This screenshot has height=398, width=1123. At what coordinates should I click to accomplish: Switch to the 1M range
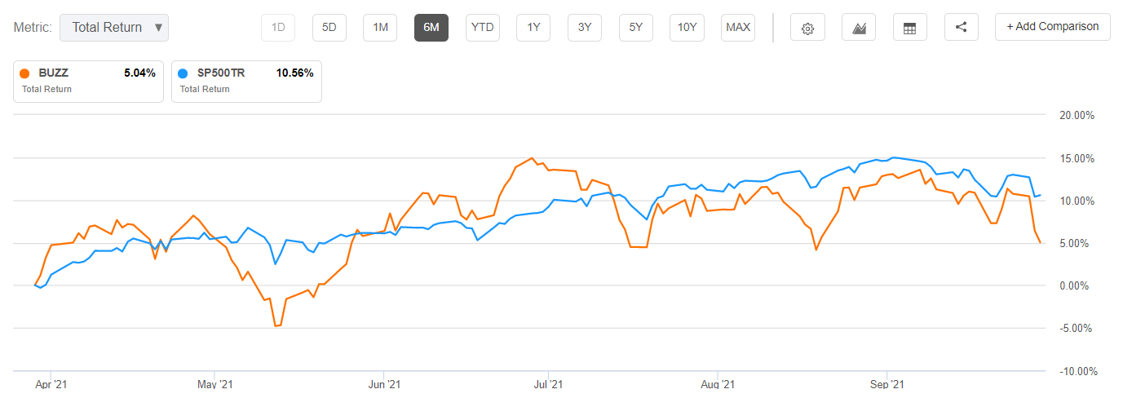point(380,28)
